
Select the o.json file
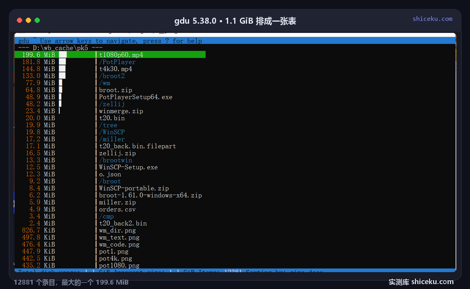(110, 174)
